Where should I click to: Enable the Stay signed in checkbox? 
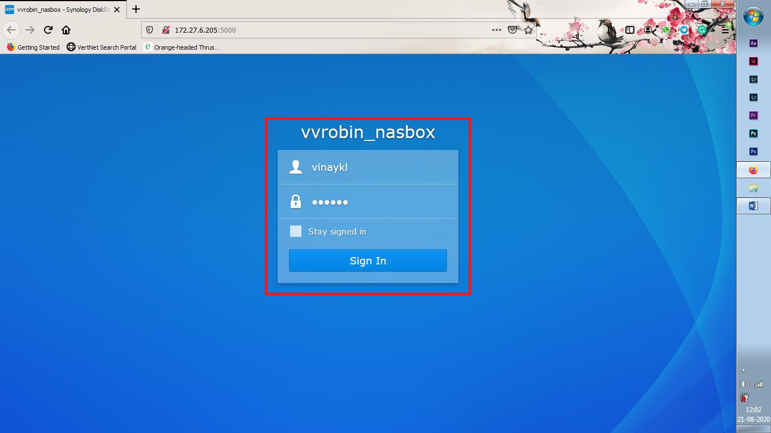[x=295, y=231]
